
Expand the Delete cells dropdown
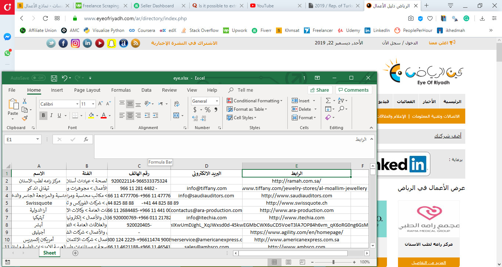point(315,109)
